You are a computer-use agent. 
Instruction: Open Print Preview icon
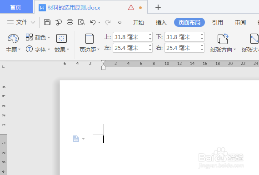pyautogui.click(x=81, y=22)
